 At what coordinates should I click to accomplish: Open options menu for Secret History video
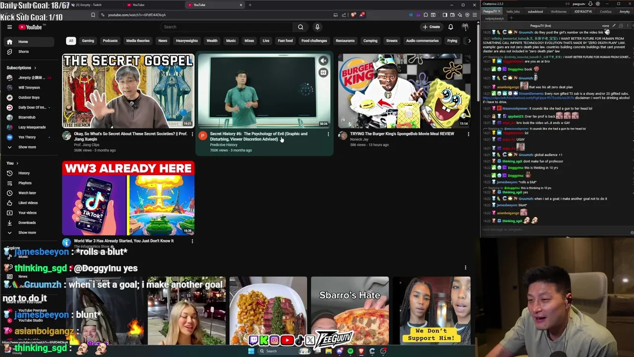pos(328,134)
